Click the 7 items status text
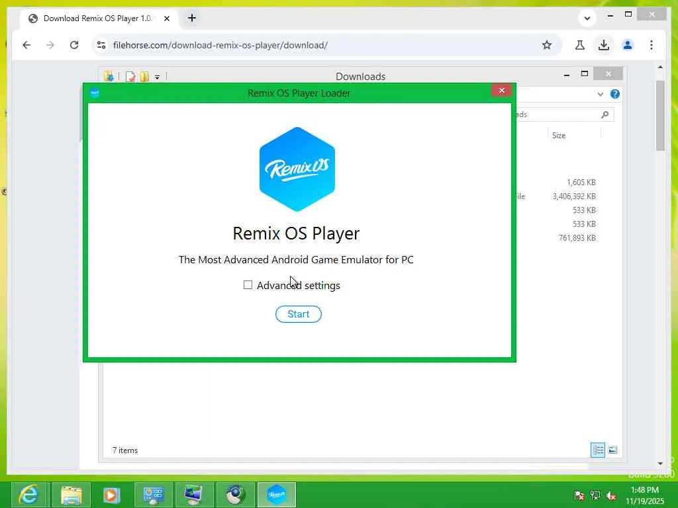 click(125, 450)
